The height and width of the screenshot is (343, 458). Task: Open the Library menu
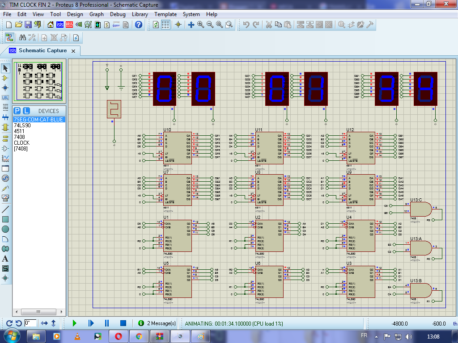tap(140, 14)
